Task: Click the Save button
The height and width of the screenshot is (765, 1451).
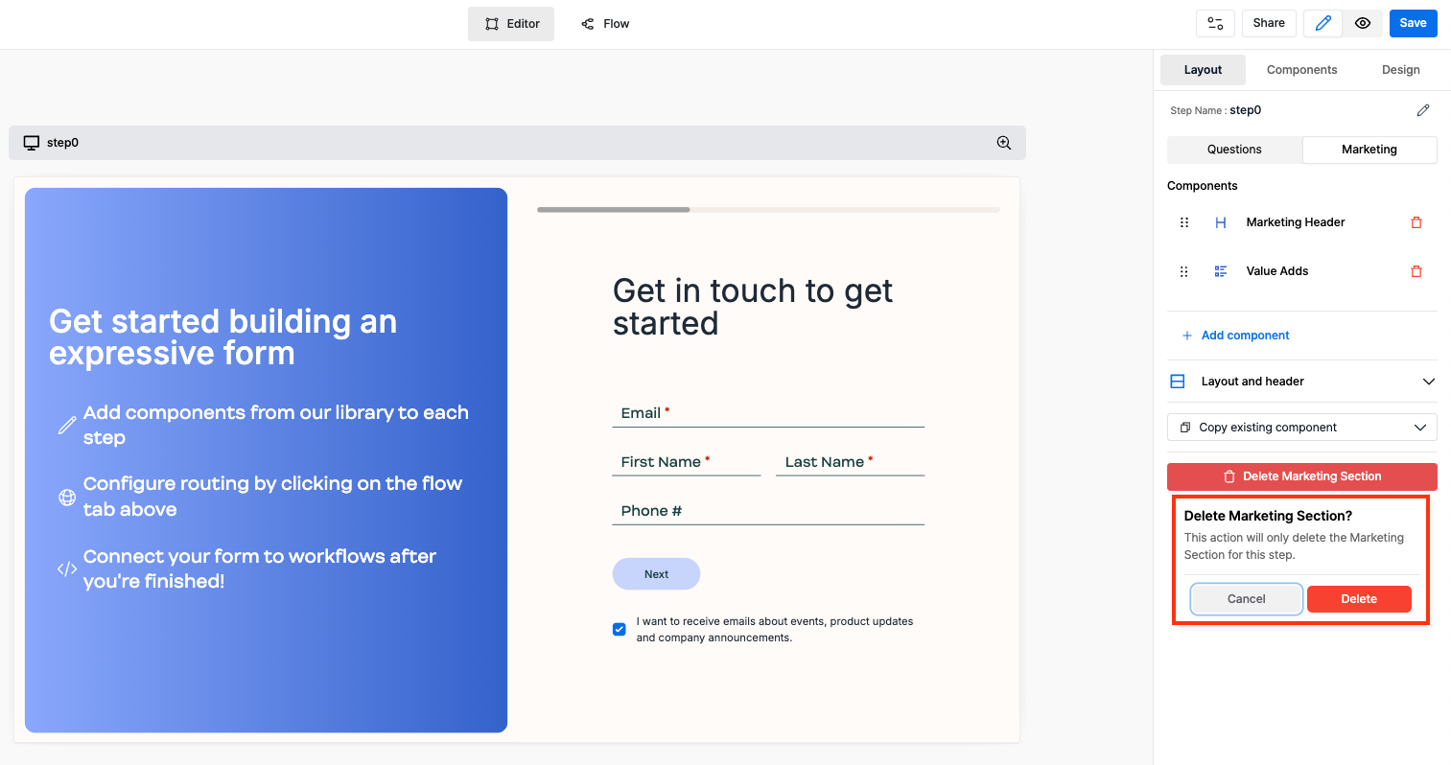Action: click(x=1413, y=23)
